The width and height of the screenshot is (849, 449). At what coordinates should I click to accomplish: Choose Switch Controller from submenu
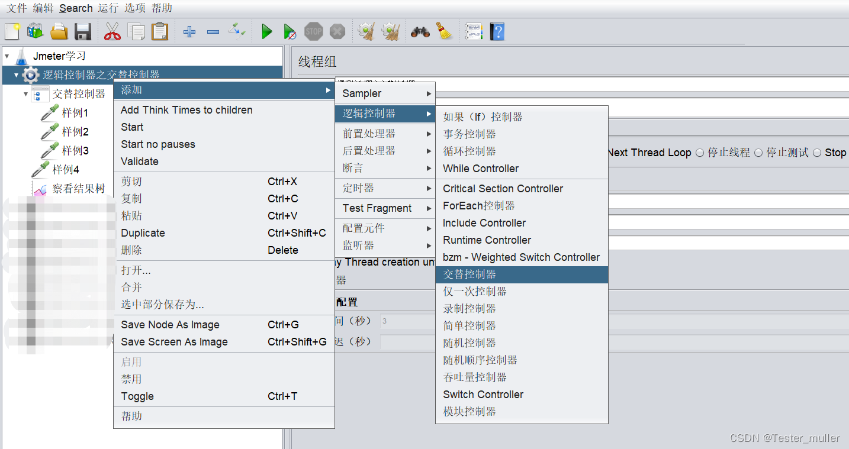[522, 395]
